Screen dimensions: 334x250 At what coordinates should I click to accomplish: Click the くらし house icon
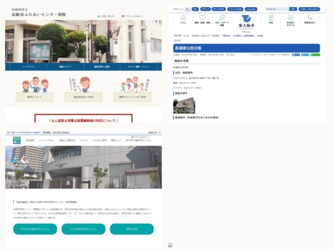[x=183, y=18]
